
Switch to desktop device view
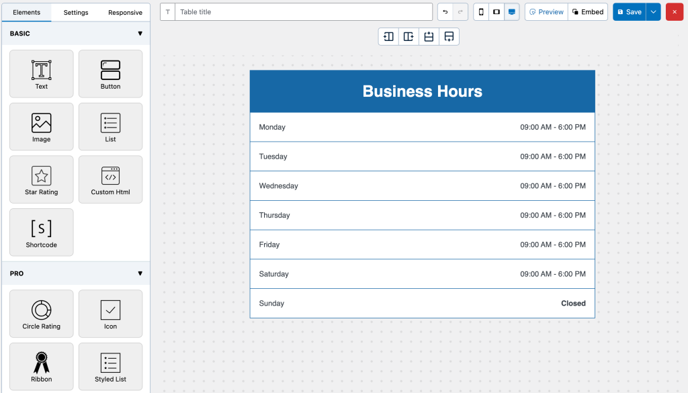(512, 12)
